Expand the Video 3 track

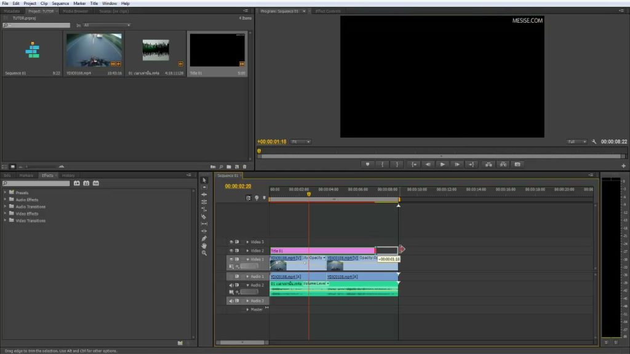point(247,242)
